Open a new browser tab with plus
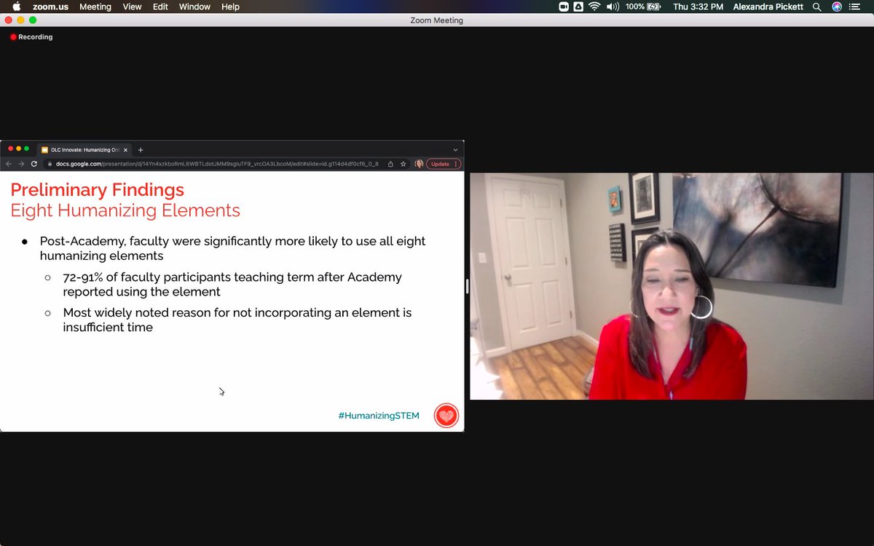This screenshot has height=546, width=874. coord(141,150)
